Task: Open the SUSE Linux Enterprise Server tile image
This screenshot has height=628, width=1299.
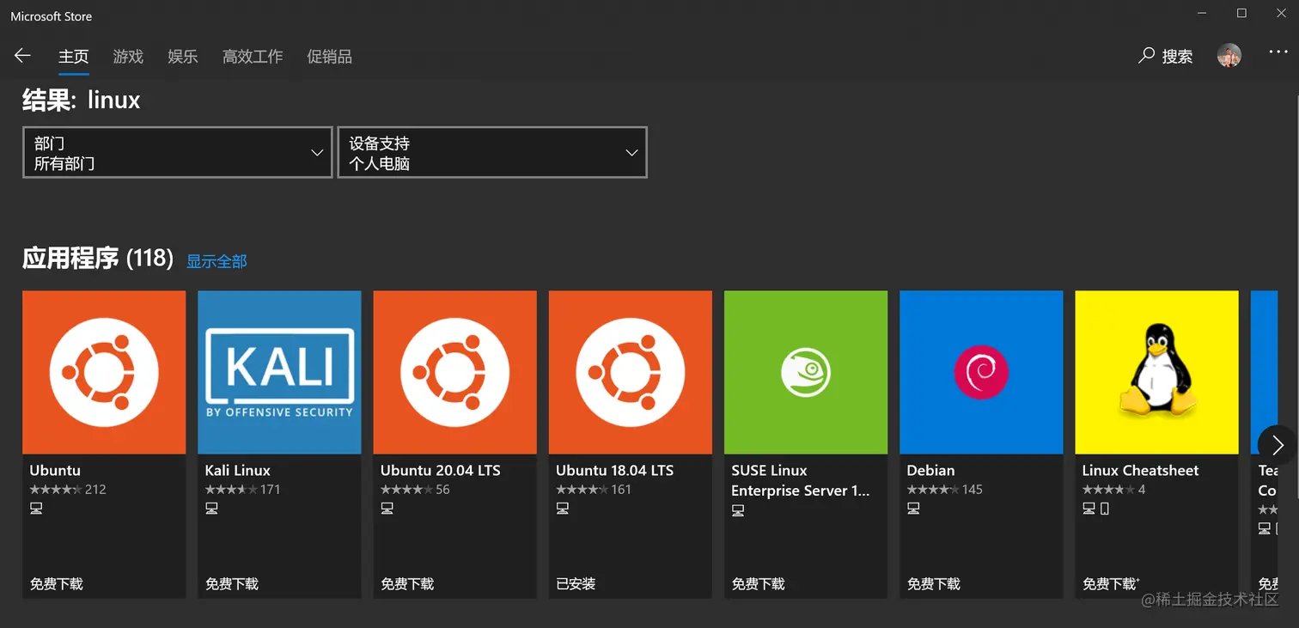Action: tap(805, 372)
